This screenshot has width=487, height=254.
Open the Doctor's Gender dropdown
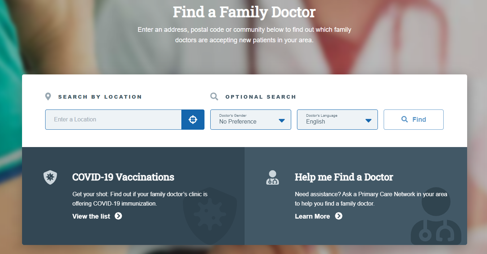[250, 119]
